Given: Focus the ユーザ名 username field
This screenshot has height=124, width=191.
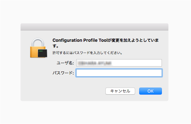Looking at the screenshot, I should (119, 63).
